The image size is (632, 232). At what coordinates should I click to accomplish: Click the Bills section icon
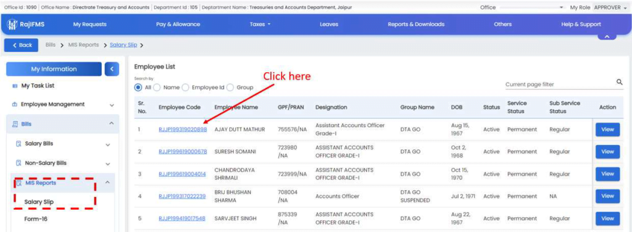(15, 124)
